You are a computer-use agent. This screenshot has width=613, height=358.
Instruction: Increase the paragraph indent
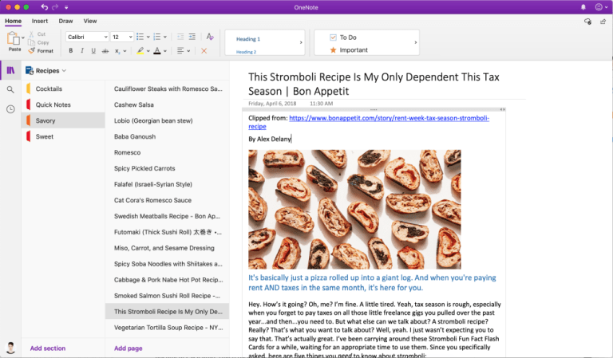click(x=192, y=37)
